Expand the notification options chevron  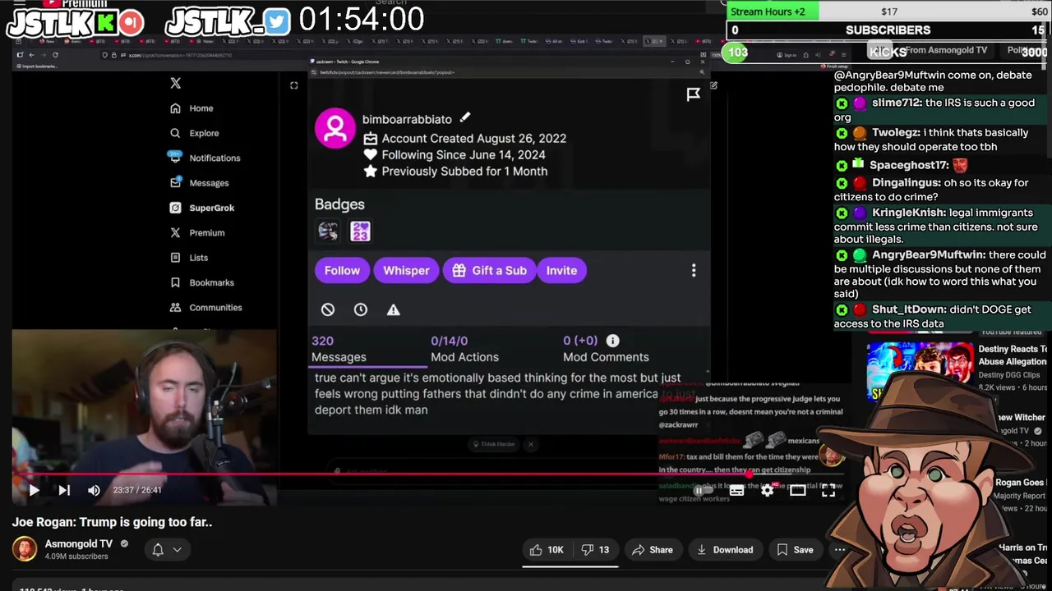(x=177, y=550)
